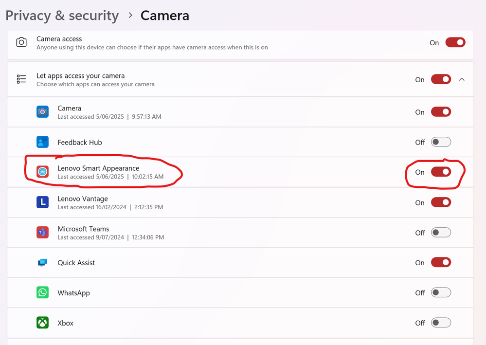486x345 pixels.
Task: Turn off Lenovo Vantage camera toggle
Action: pyautogui.click(x=441, y=202)
